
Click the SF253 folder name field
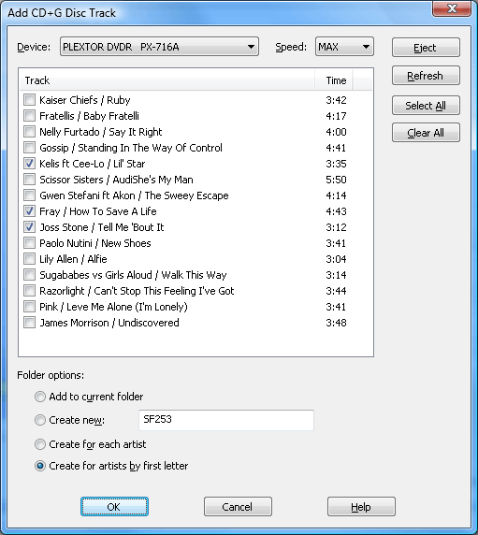coord(226,420)
